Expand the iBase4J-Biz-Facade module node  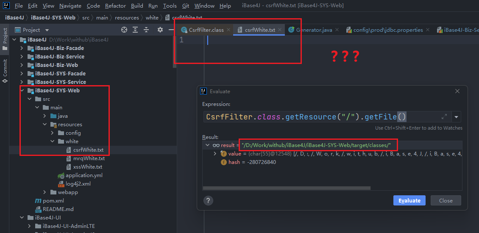tap(22, 48)
